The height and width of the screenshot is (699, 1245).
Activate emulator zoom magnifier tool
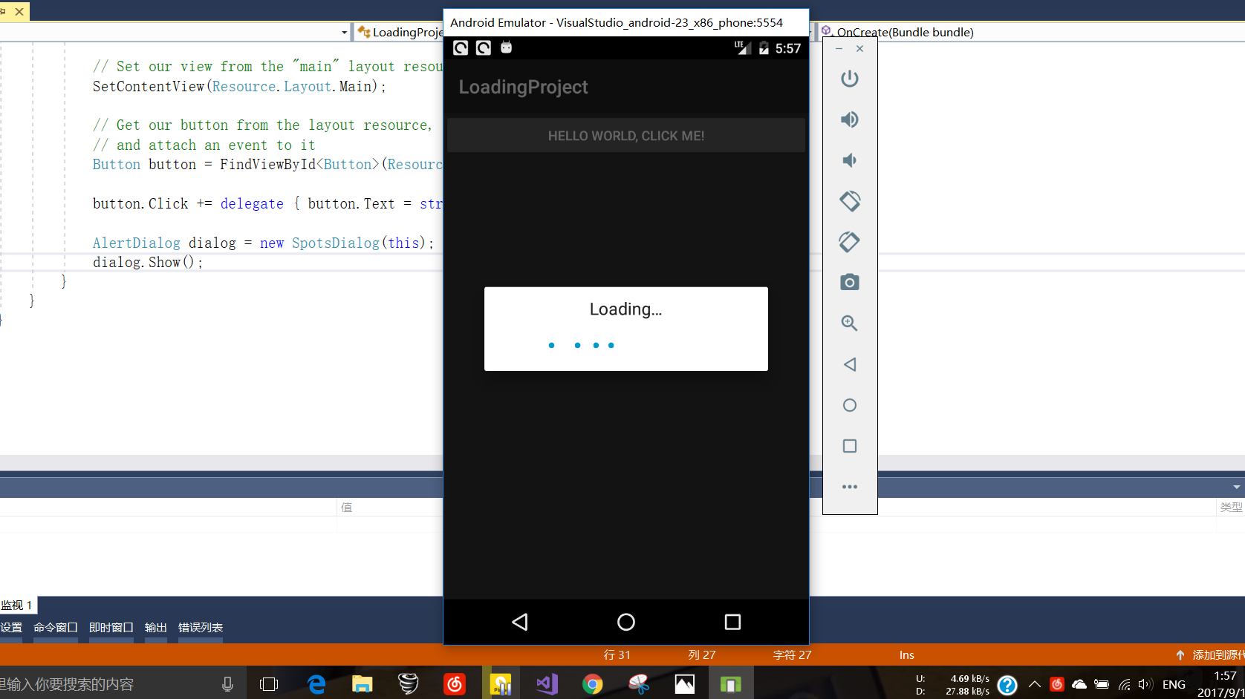850,324
